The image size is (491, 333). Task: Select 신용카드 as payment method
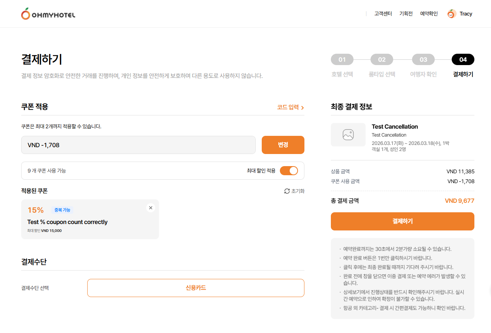[196, 288]
